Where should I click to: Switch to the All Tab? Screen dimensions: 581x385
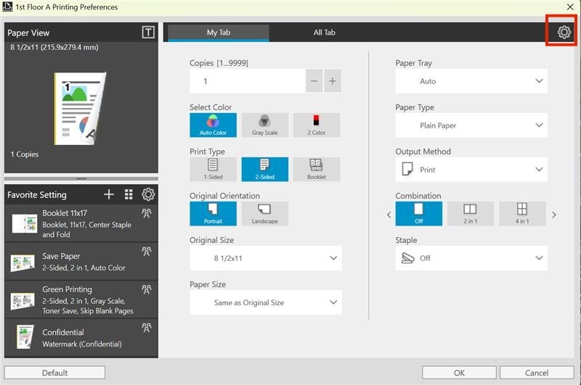click(x=324, y=33)
